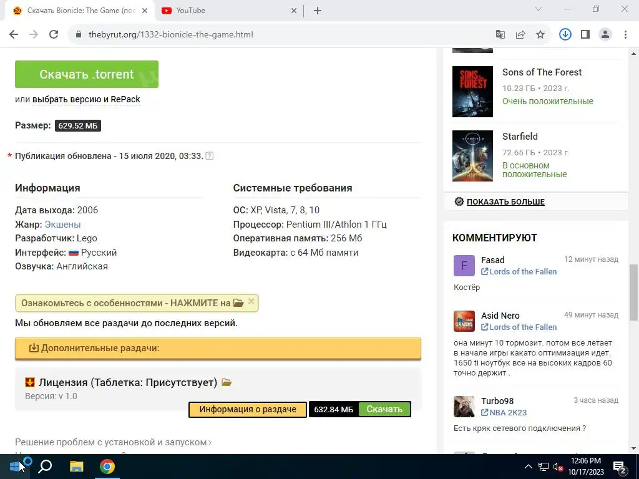View site info via the padlock icon

click(79, 35)
